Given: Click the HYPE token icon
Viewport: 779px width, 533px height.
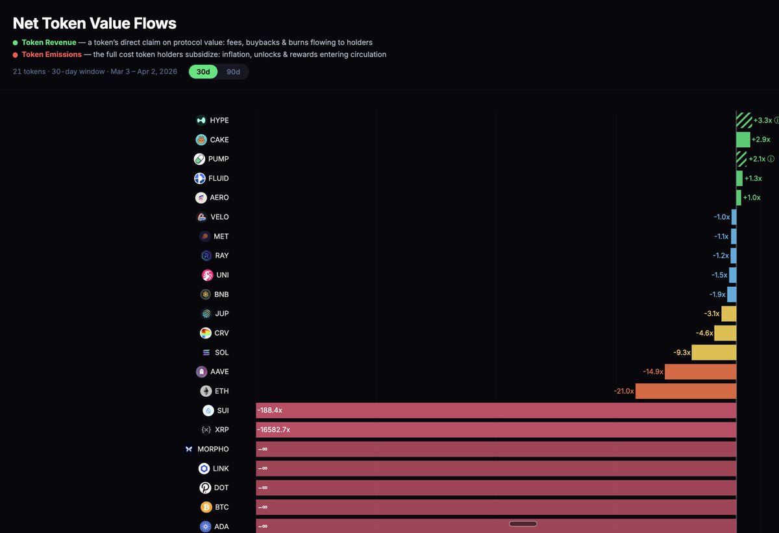Looking at the screenshot, I should click(201, 121).
